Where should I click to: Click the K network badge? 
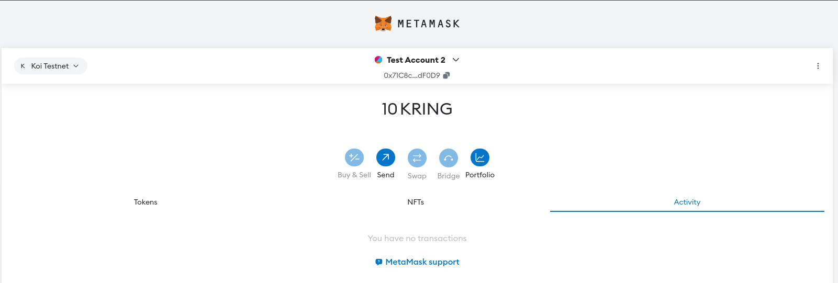[x=23, y=66]
